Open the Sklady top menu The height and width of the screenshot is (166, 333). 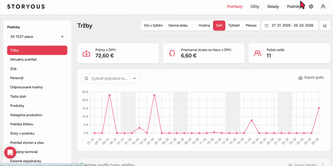pos(273,7)
